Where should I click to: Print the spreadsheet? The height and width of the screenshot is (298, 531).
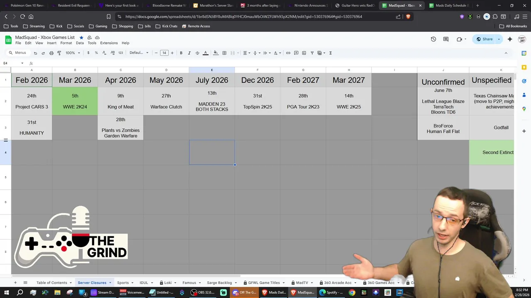[x=51, y=53]
